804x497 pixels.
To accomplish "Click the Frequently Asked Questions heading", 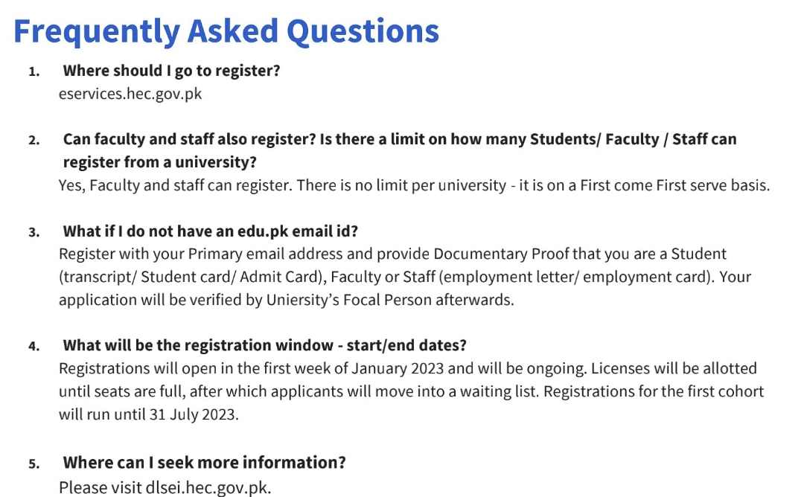I will click(226, 31).
